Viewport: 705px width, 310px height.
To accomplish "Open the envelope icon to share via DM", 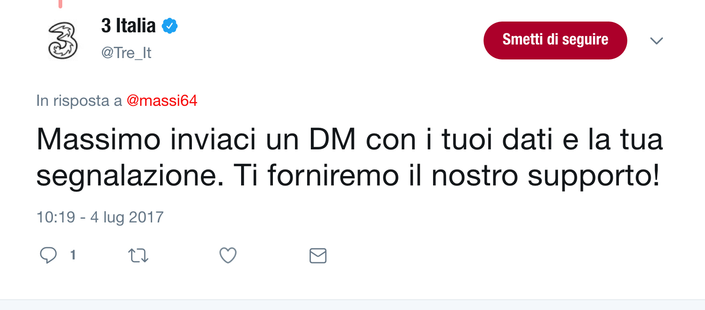I will 318,256.
